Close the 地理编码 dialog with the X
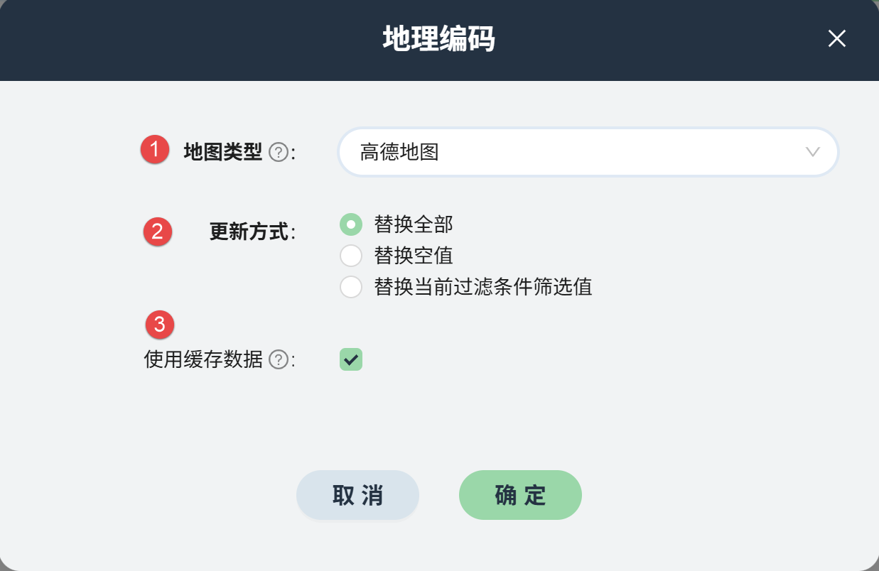 836,39
